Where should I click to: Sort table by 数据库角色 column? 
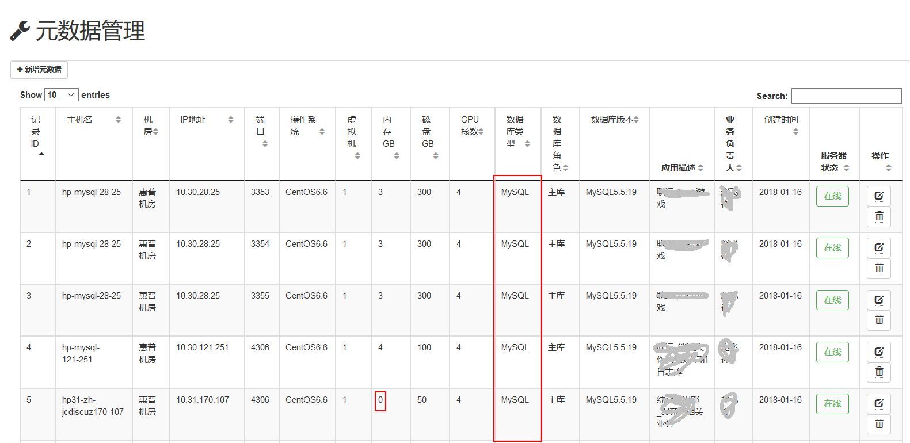[x=560, y=143]
